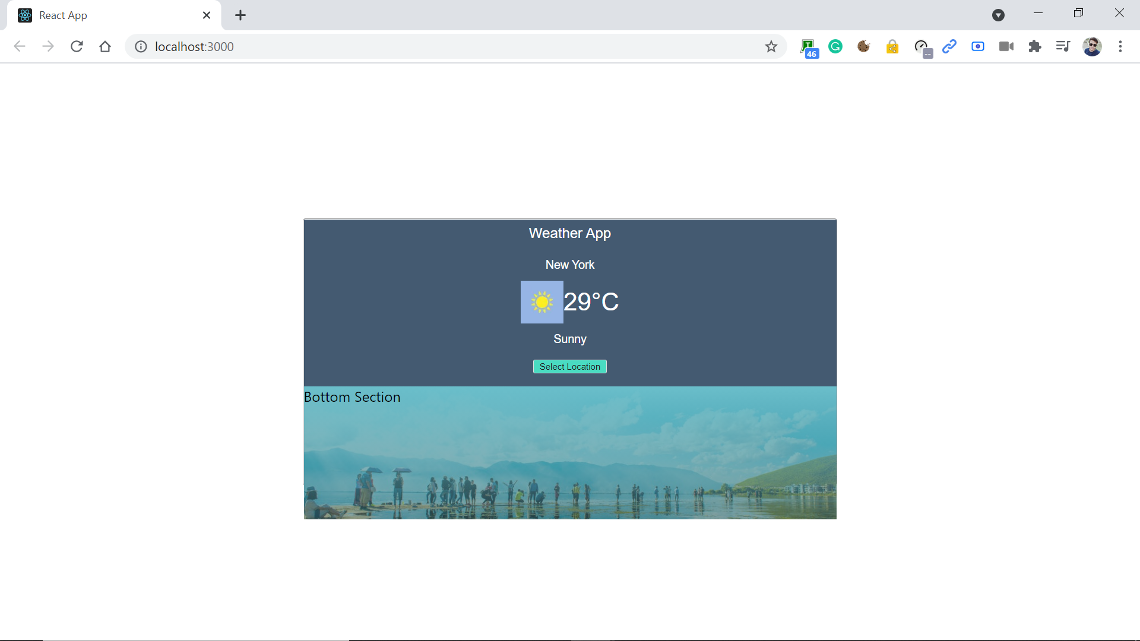The width and height of the screenshot is (1140, 641).
Task: Open the media controls playlist icon
Action: pyautogui.click(x=1063, y=46)
